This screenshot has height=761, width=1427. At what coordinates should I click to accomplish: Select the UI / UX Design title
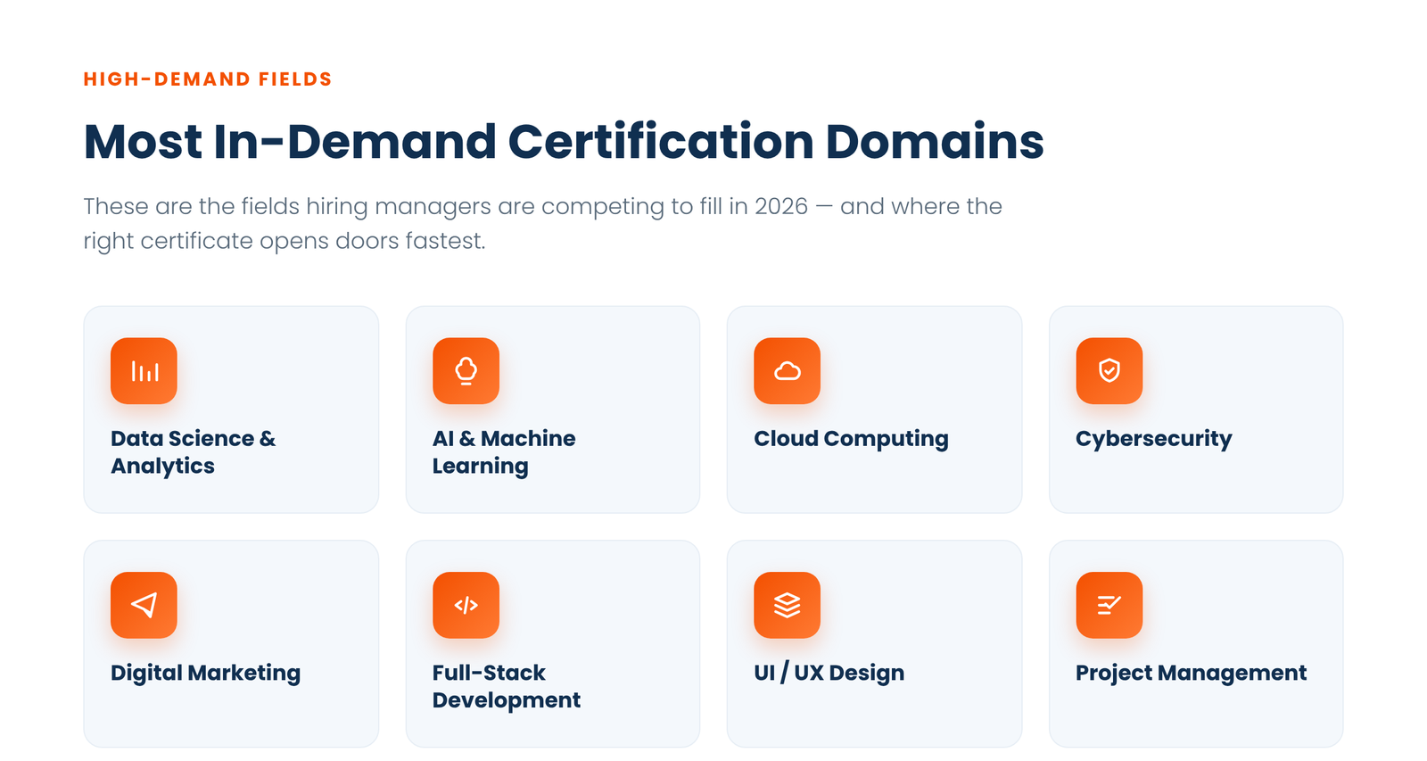pos(829,673)
